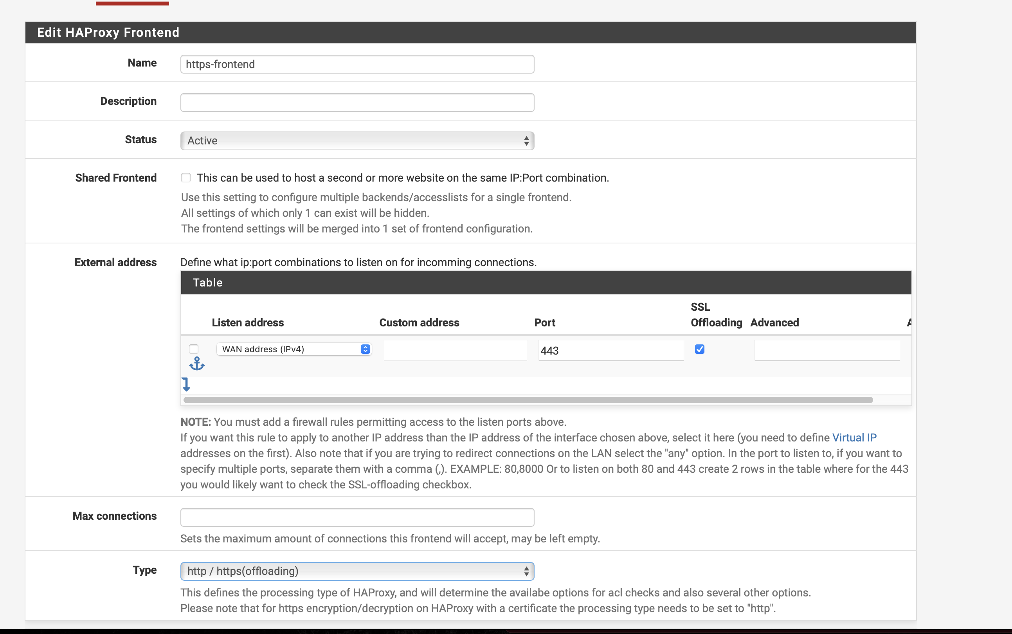1012x634 pixels.
Task: Toggle the Shared Frontend checkbox
Action: (x=186, y=178)
